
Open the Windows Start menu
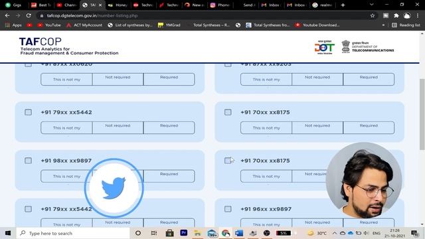[x=8, y=233]
